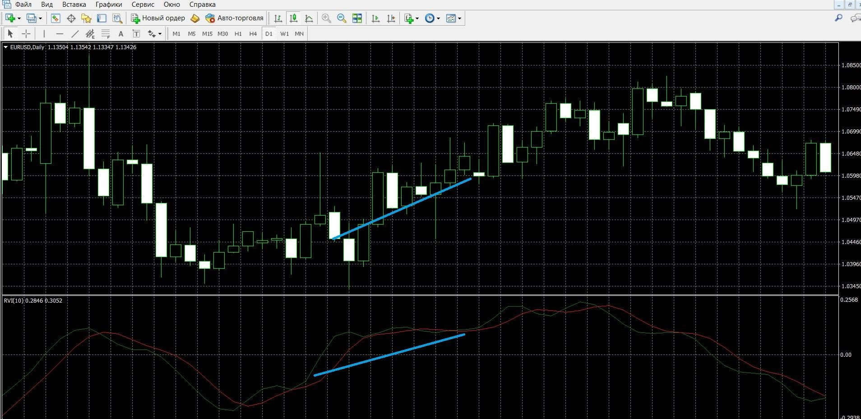The width and height of the screenshot is (861, 419).
Task: Toggle chart auto scroll
Action: (375, 18)
